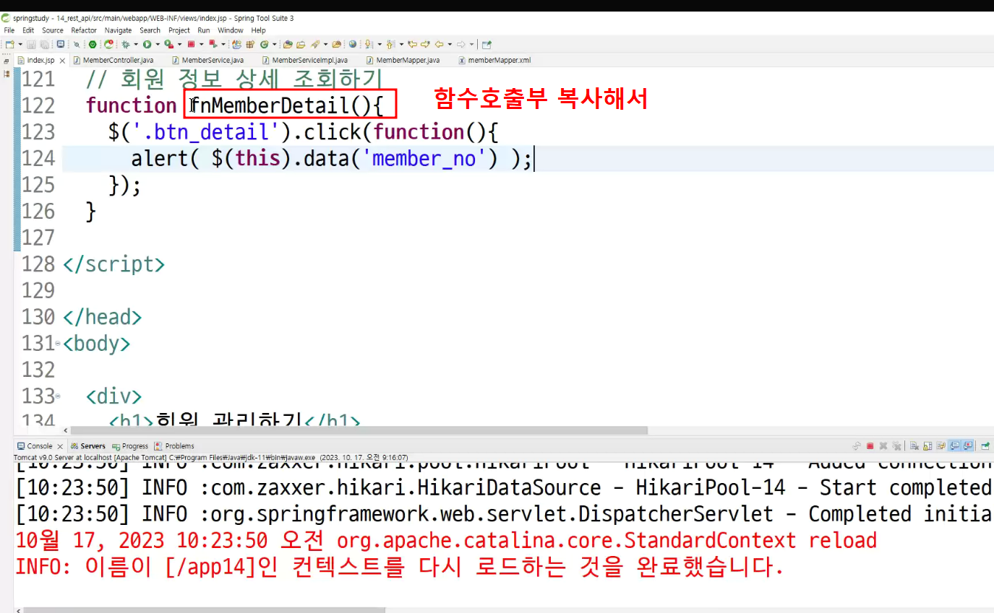Open the Back history dropdown arrow
Viewport: 994px width, 613px height.
click(x=448, y=44)
